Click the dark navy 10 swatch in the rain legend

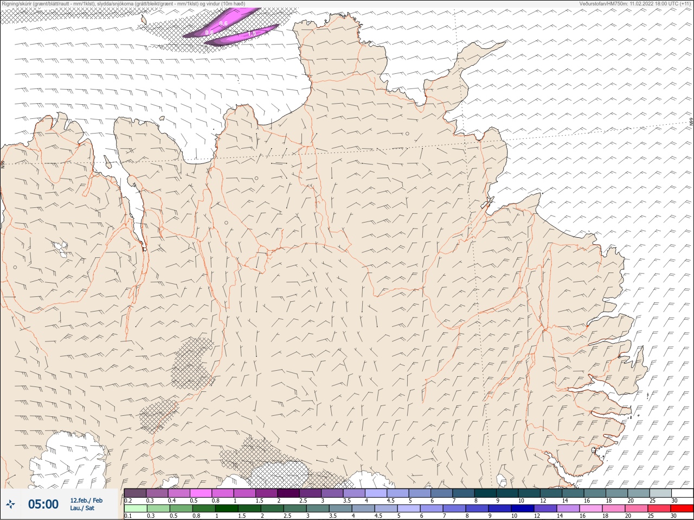523,508
